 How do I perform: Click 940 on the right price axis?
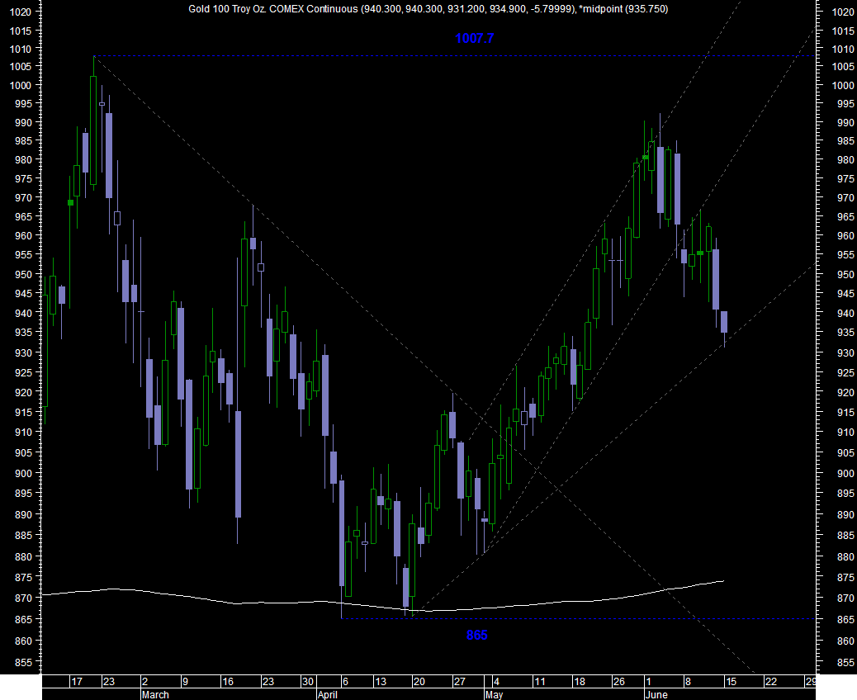click(845, 313)
